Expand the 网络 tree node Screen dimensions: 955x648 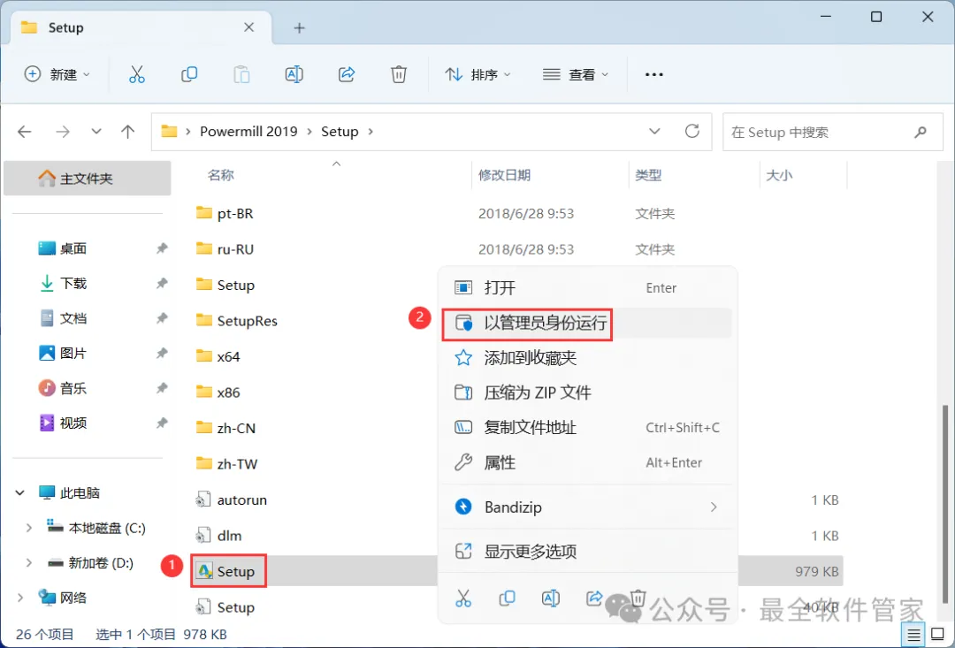20,598
